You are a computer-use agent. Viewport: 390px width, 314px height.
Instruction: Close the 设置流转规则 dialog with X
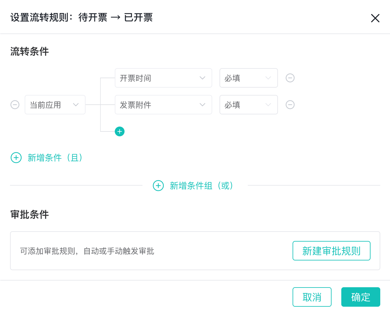pyautogui.click(x=375, y=18)
